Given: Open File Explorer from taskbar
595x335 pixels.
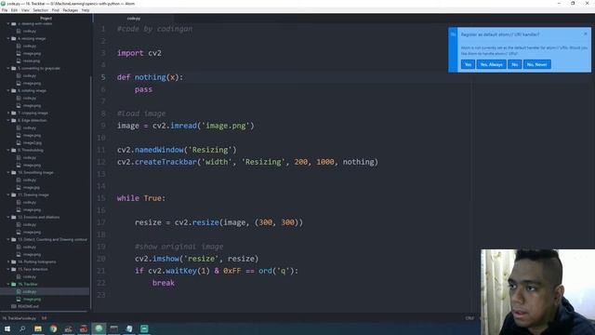Looking at the screenshot, I should 38,328.
